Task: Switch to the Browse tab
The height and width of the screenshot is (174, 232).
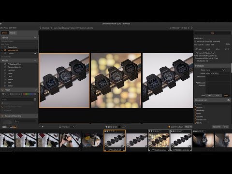Action: pos(4,33)
